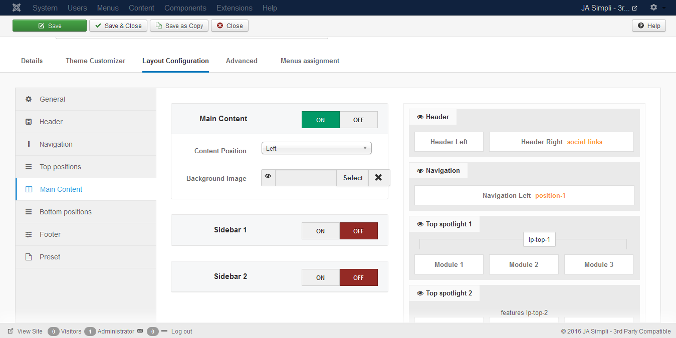Switch to the Details tab
Screen dimensions: 676x338
[x=32, y=61]
